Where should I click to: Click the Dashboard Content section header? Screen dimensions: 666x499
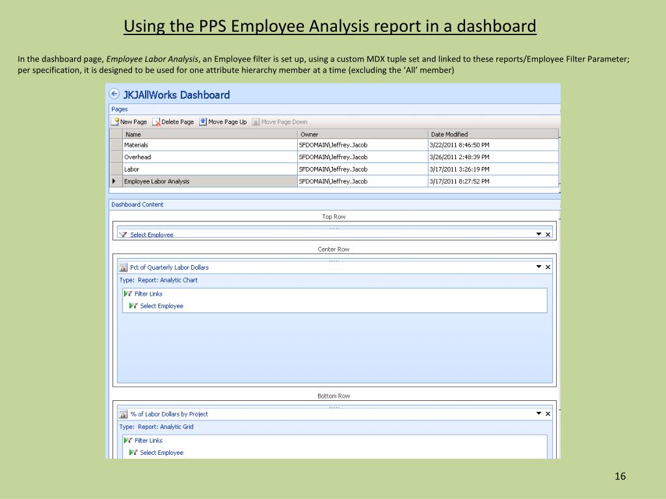tap(335, 205)
